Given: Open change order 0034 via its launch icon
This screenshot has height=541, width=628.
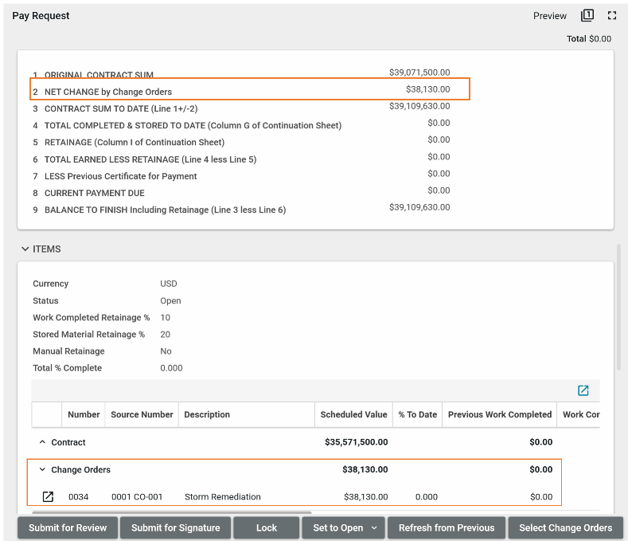Looking at the screenshot, I should 48,497.
